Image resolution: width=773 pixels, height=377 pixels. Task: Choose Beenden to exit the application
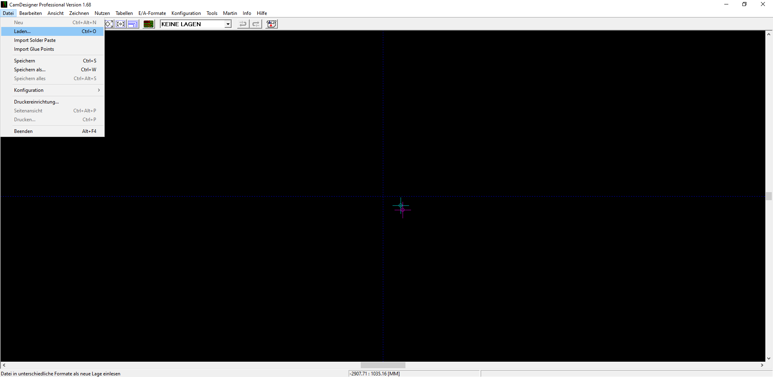pyautogui.click(x=24, y=131)
